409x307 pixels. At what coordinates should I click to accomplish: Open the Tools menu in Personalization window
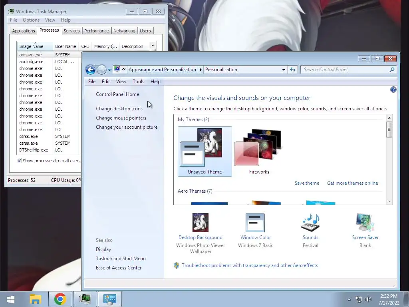click(x=138, y=82)
